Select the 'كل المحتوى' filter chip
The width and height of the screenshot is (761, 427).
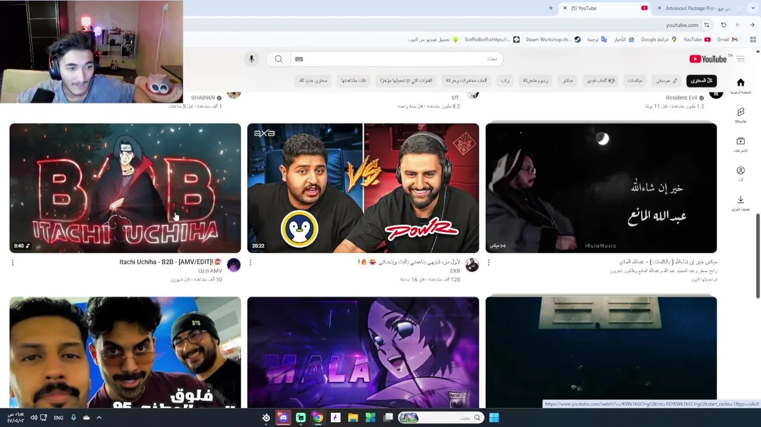(x=701, y=81)
